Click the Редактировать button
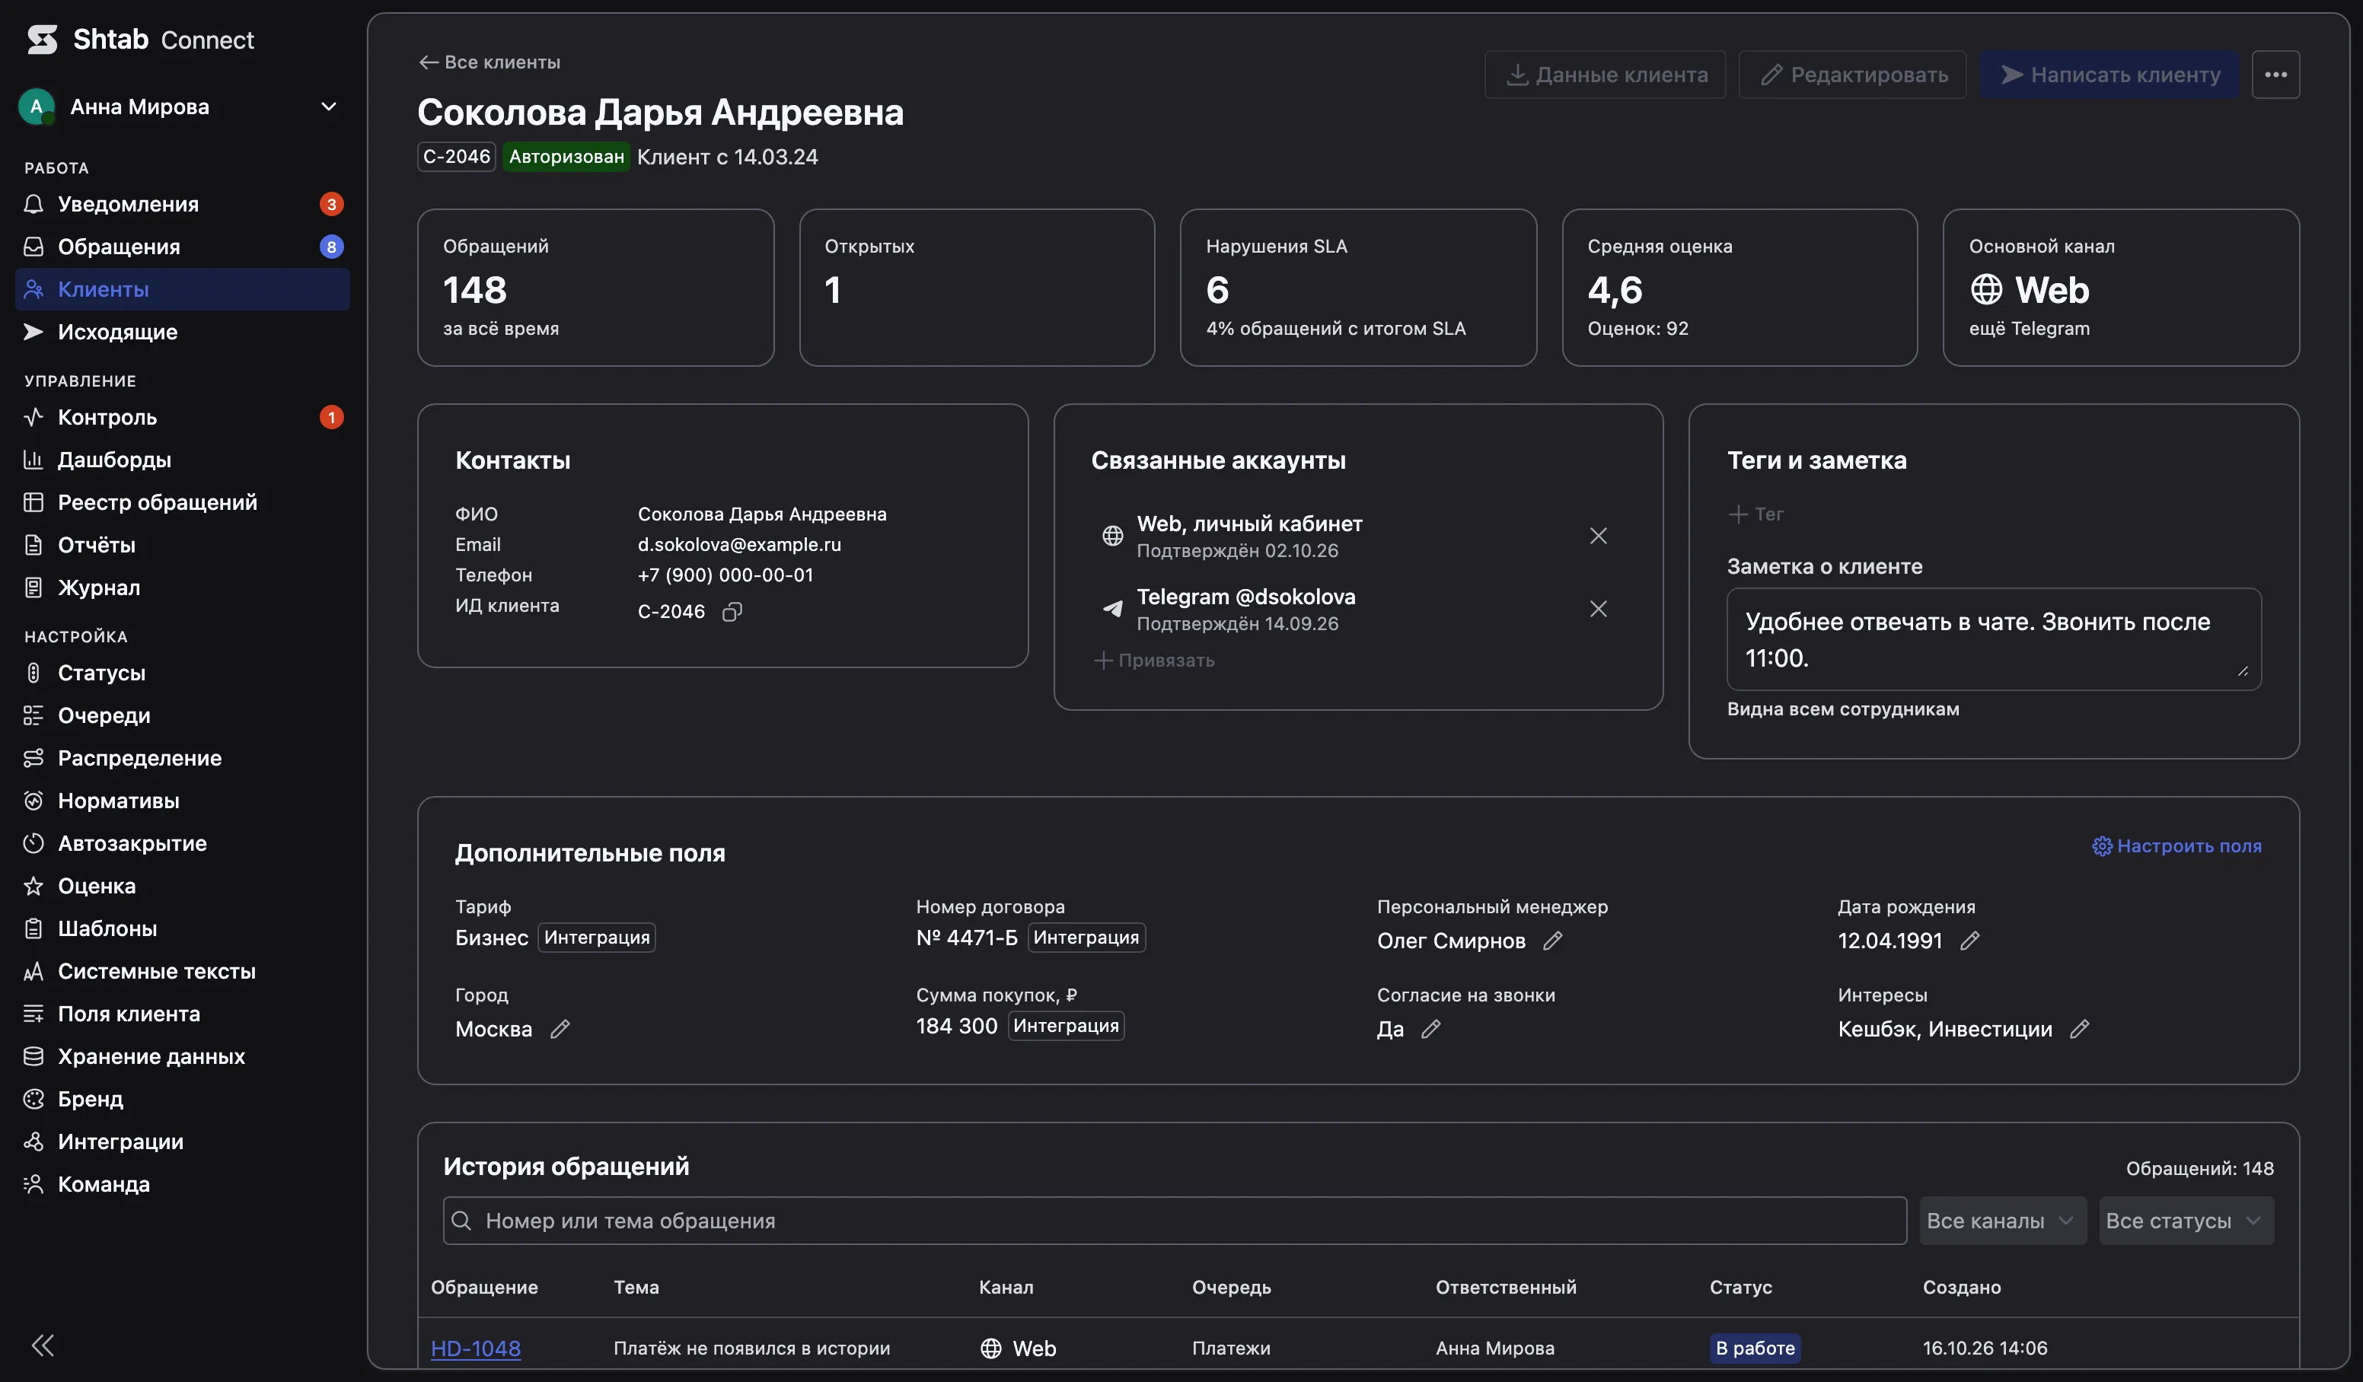The height and width of the screenshot is (1382, 2363). click(x=1852, y=74)
